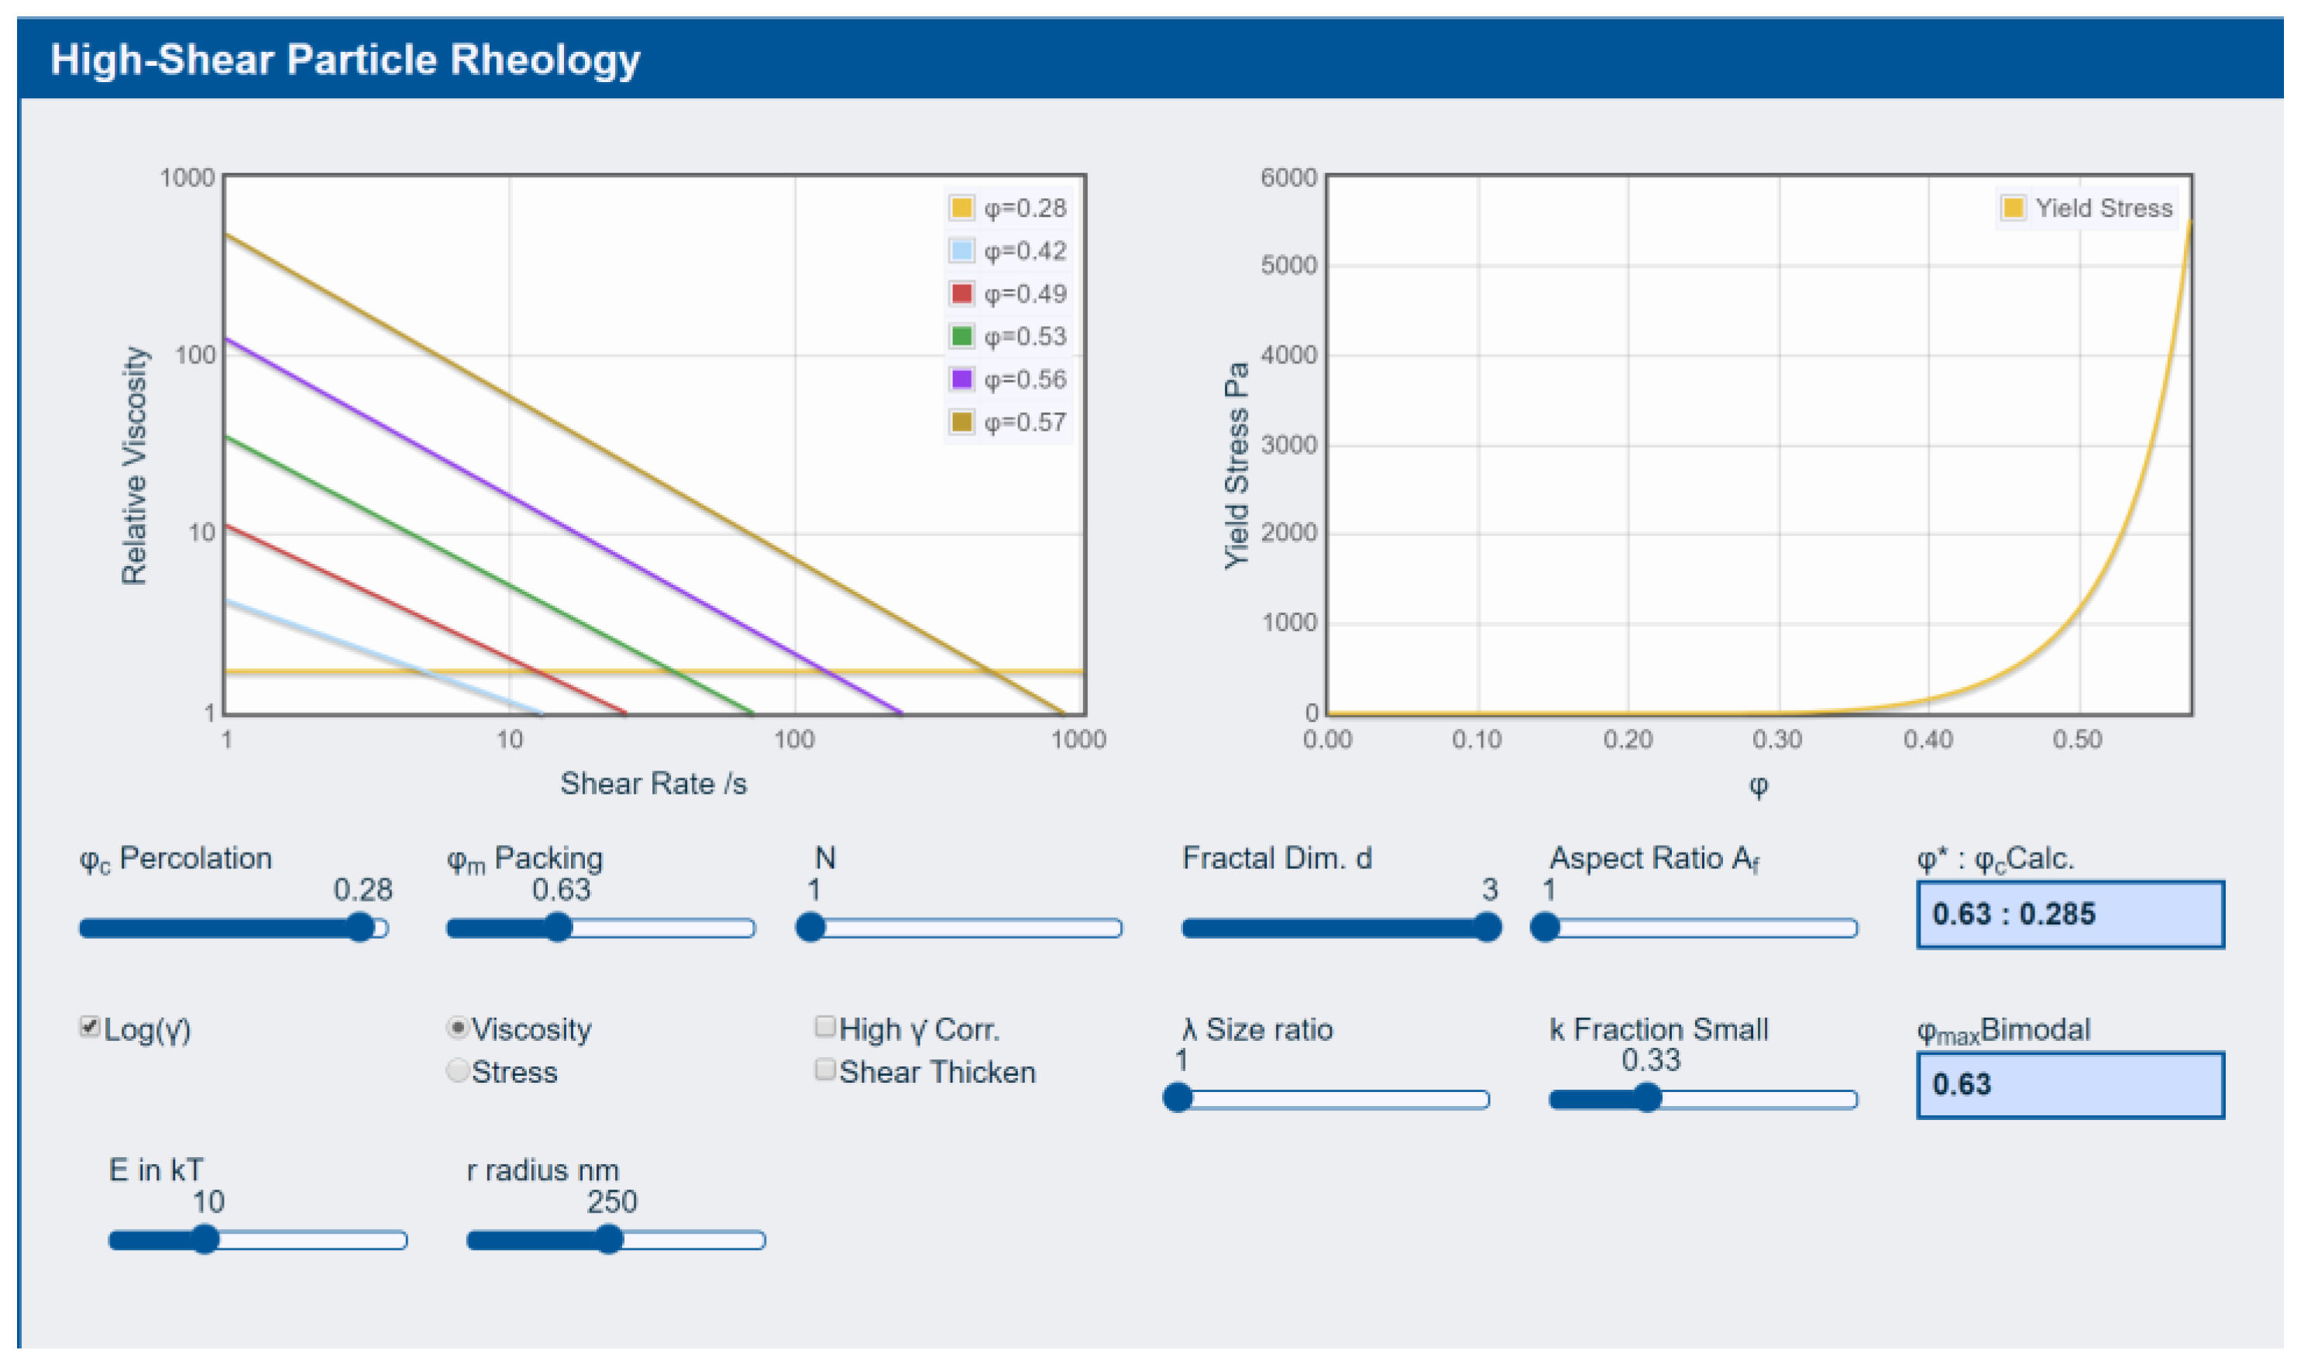Click the φ=0.53 green legend swatch

click(x=961, y=336)
